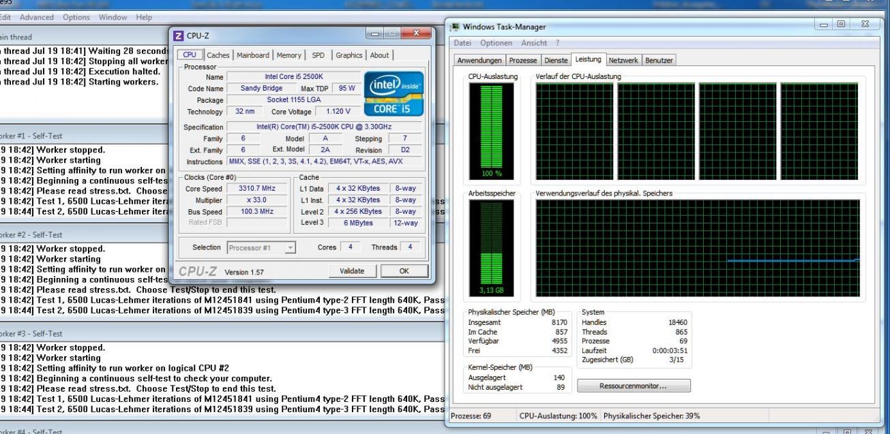The height and width of the screenshot is (434, 890).
Task: Open the Advanced menu in Prime95
Action: pos(35,16)
